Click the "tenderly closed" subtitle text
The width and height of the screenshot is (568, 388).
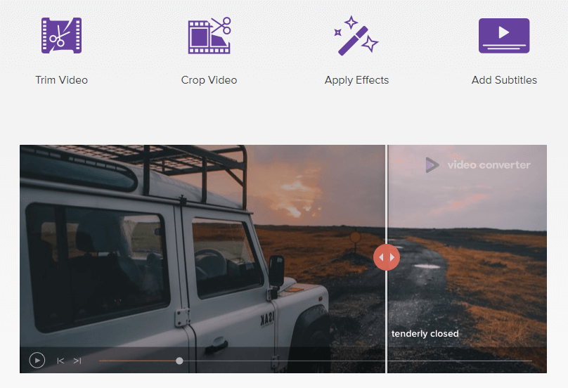point(425,334)
